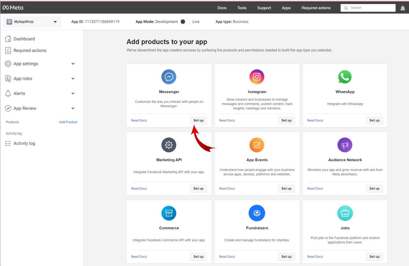Click the Activity log list icon
This screenshot has height=266, width=409.
coord(8,144)
